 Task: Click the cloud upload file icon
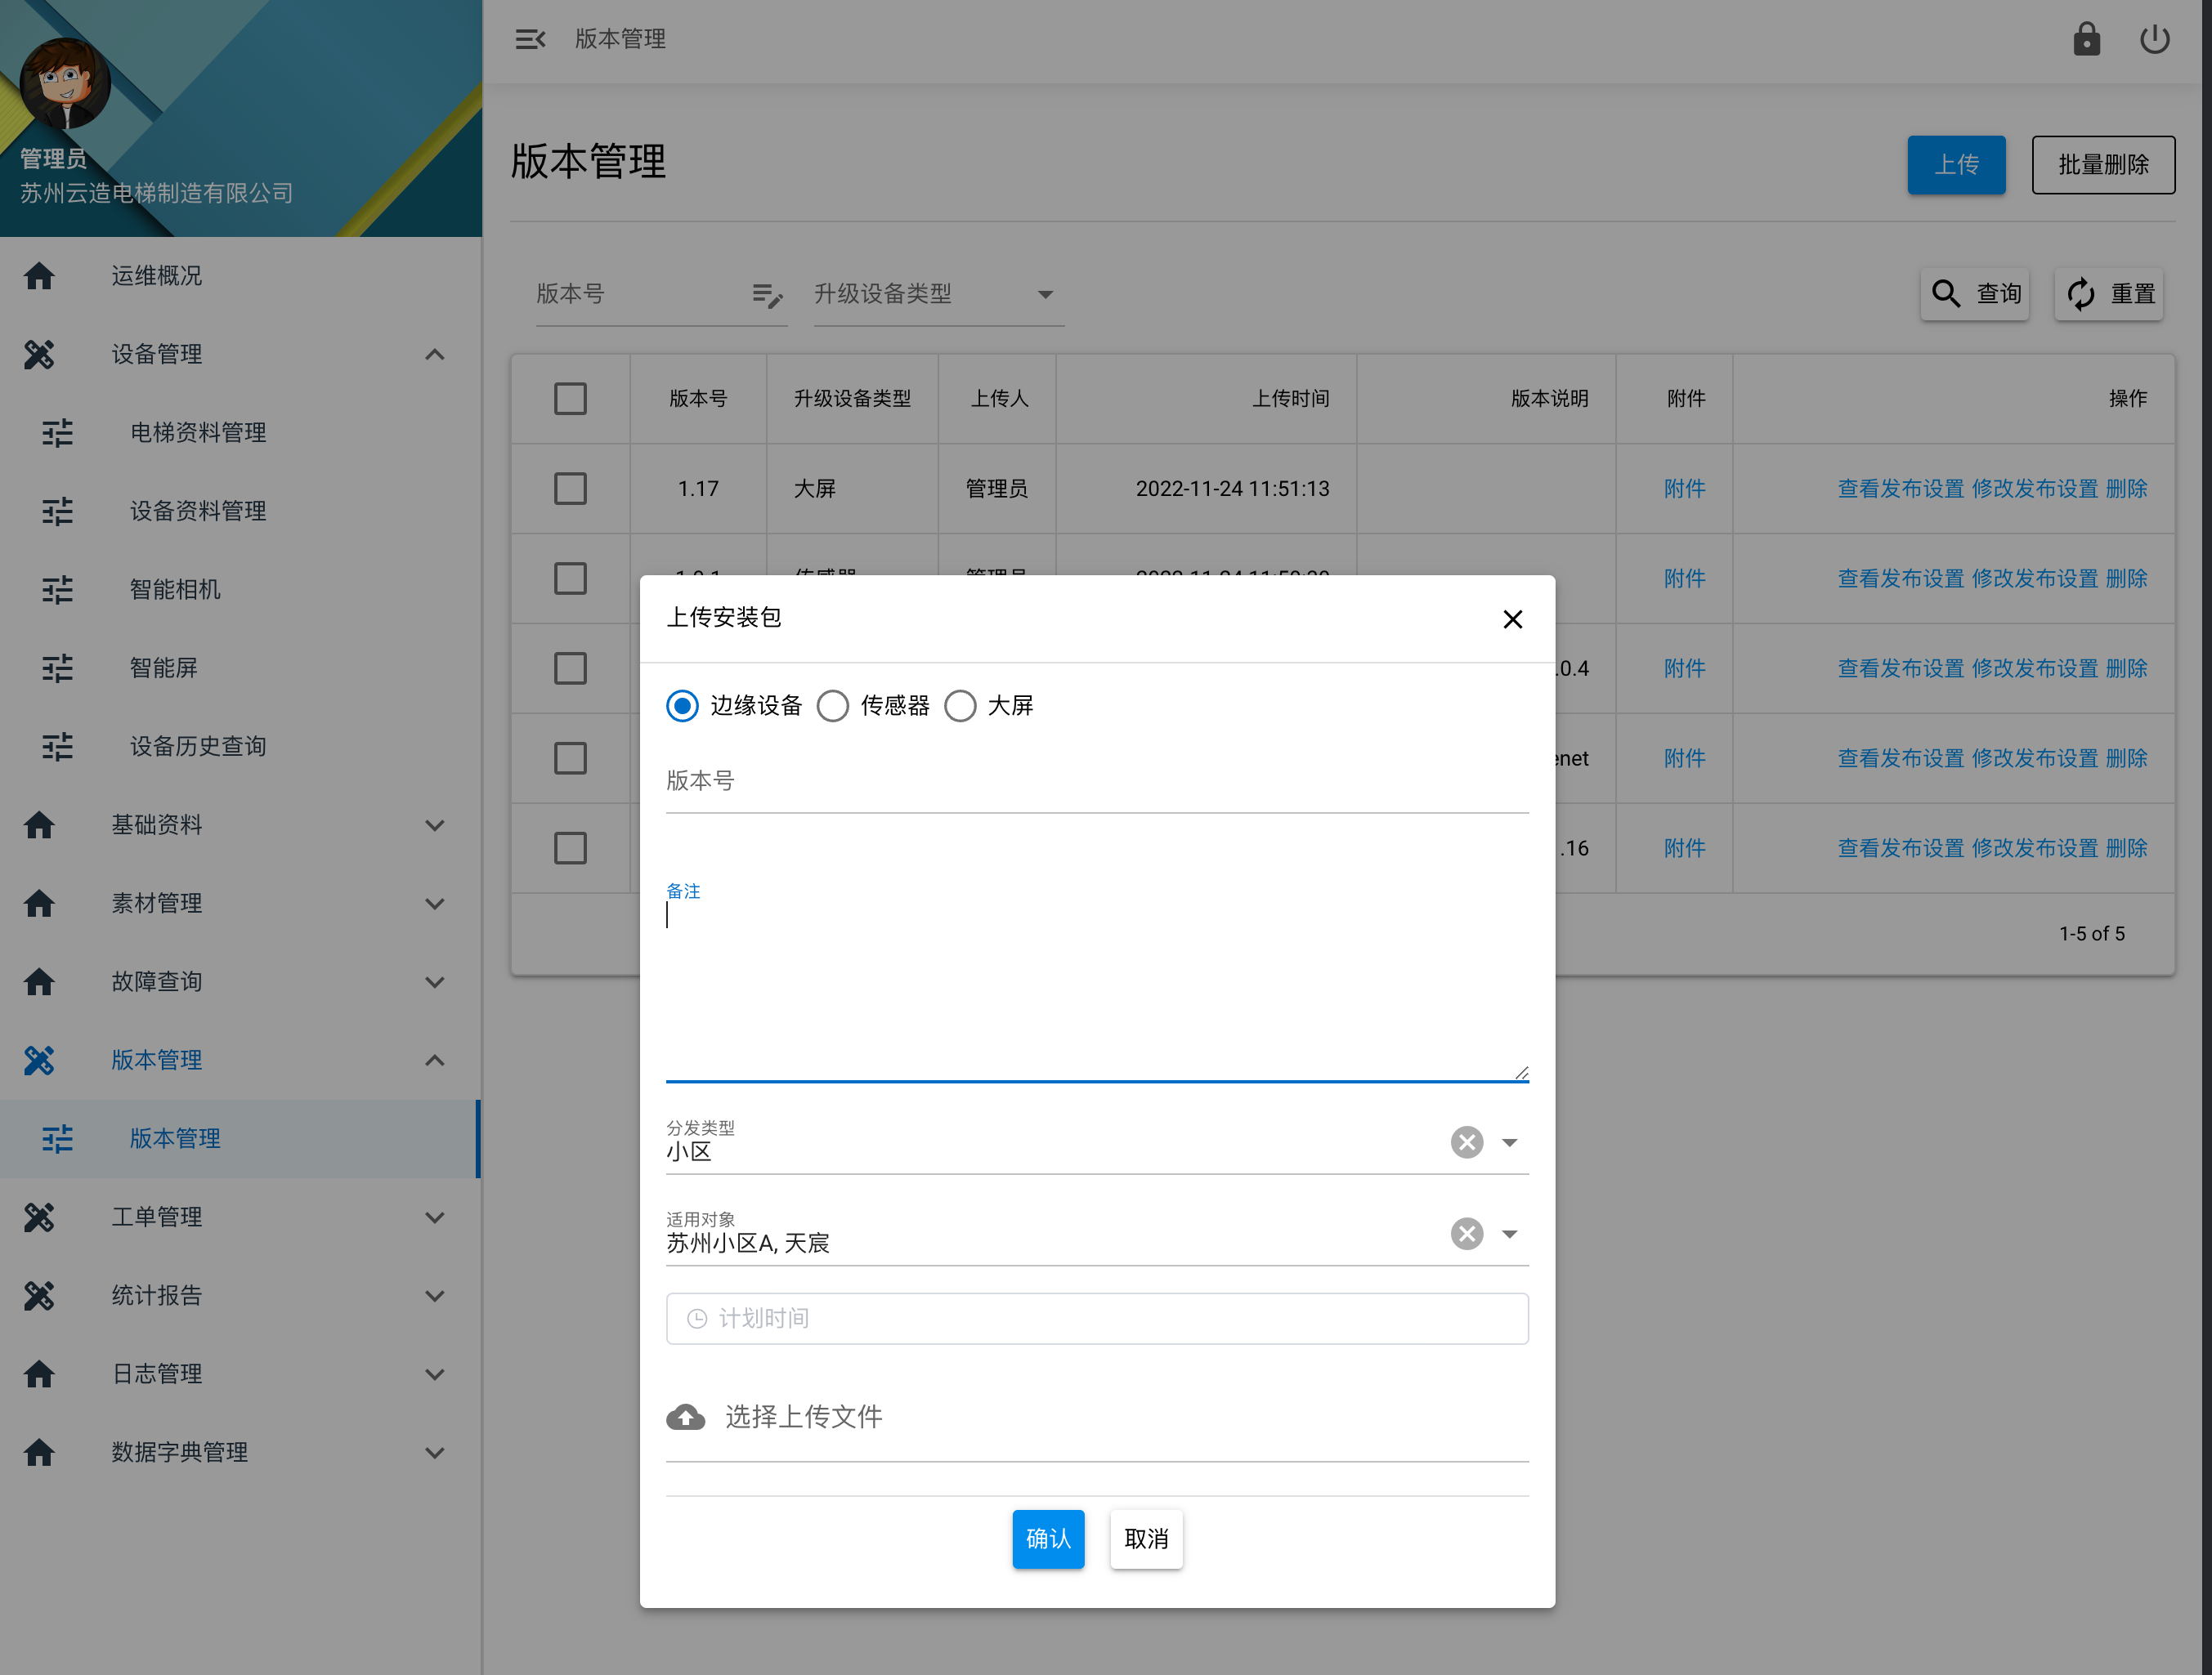tap(686, 1416)
